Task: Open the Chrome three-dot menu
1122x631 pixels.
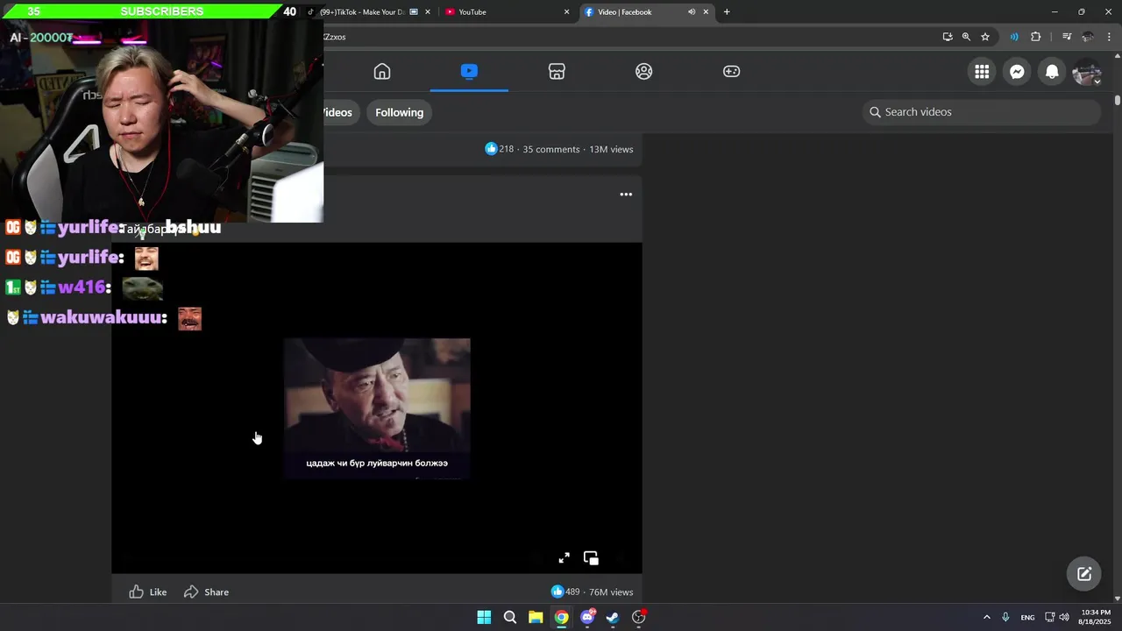Action: (1110, 37)
